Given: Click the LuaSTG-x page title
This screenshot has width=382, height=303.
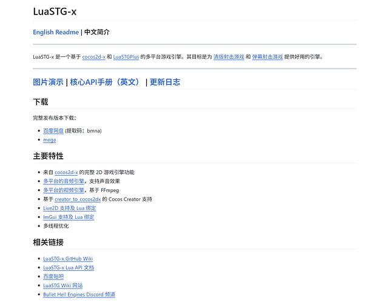Looking at the screenshot, I should tap(55, 12).
